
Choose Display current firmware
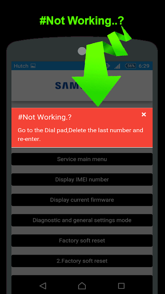(82, 200)
